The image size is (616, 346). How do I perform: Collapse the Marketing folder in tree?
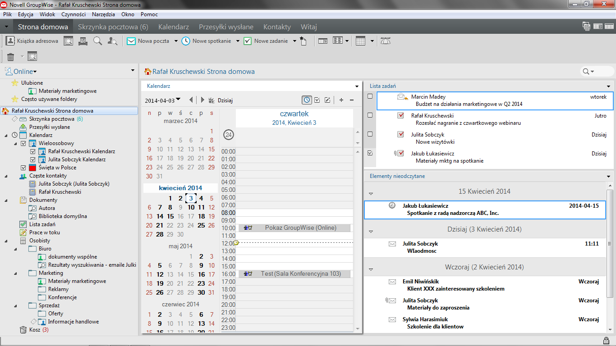click(16, 273)
